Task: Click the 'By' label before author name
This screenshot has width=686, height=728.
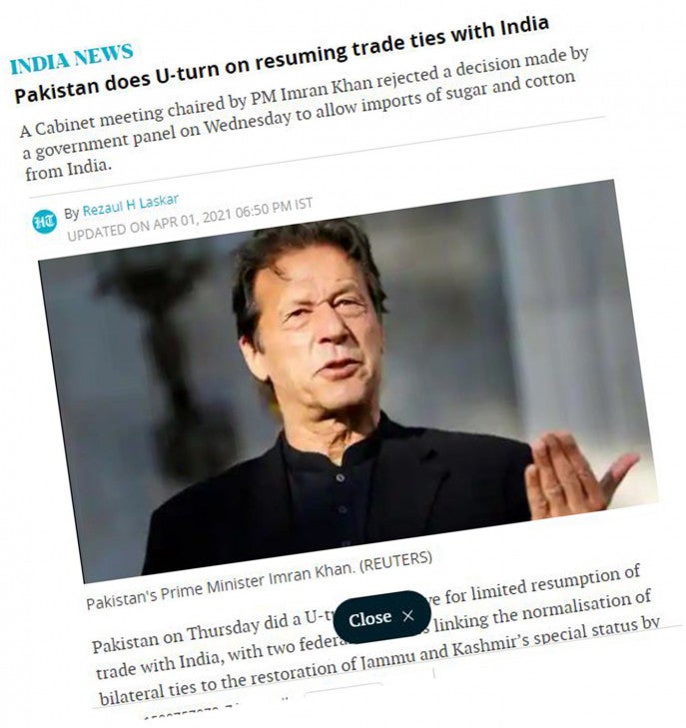Action: (72, 213)
